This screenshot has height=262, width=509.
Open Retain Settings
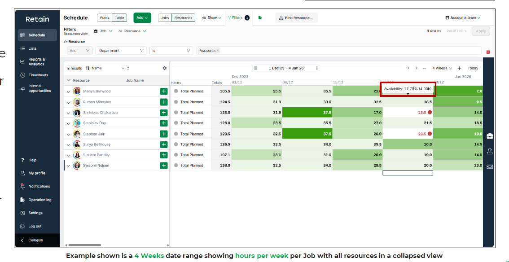tap(35, 213)
